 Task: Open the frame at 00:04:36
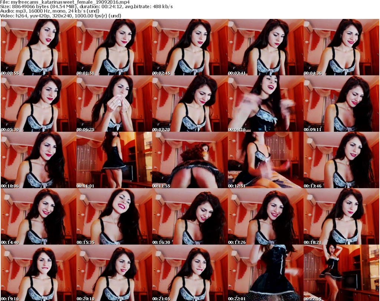coord(341,47)
